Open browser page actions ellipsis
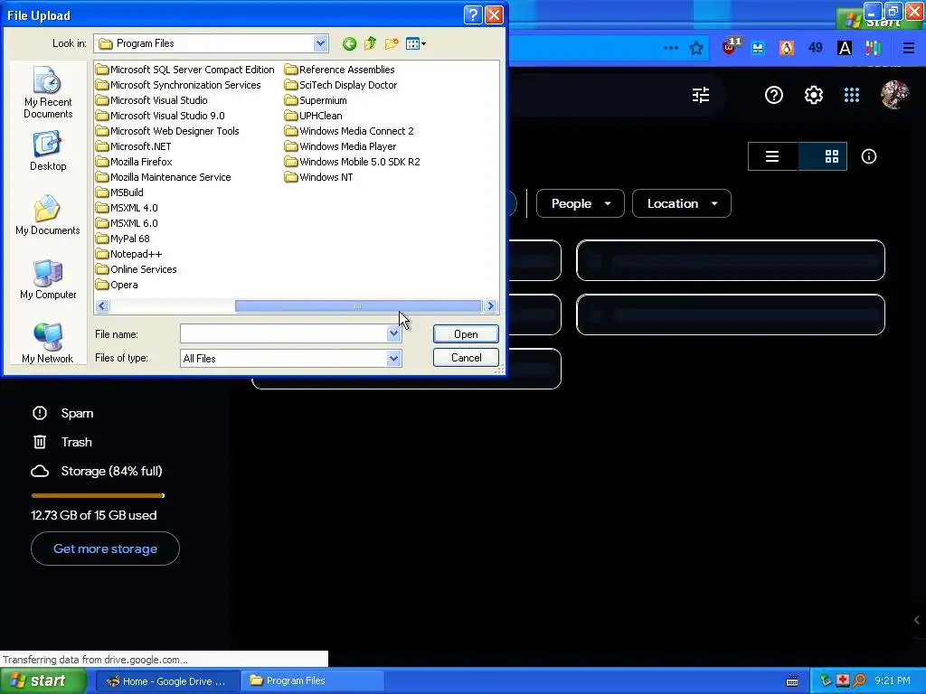 (671, 49)
